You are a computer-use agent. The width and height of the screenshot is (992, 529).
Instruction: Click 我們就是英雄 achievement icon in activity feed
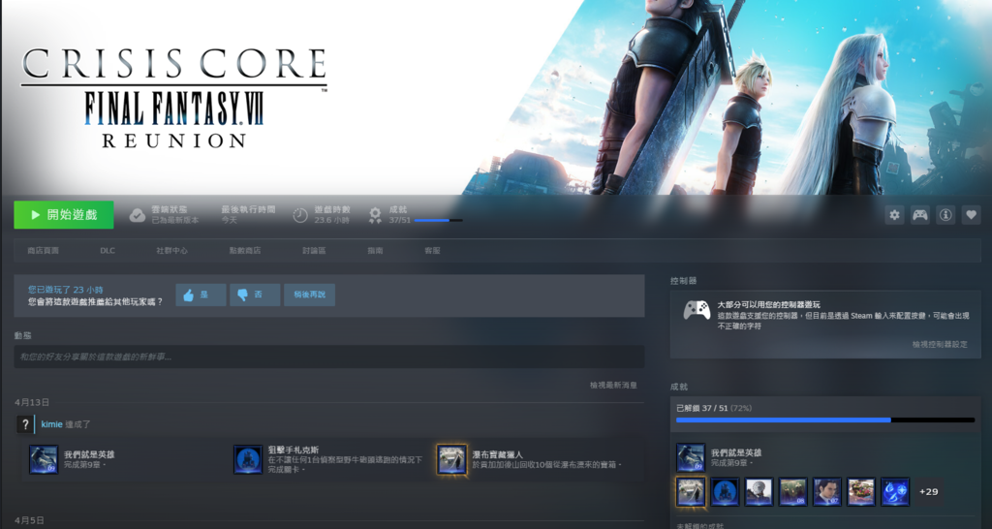click(x=44, y=459)
